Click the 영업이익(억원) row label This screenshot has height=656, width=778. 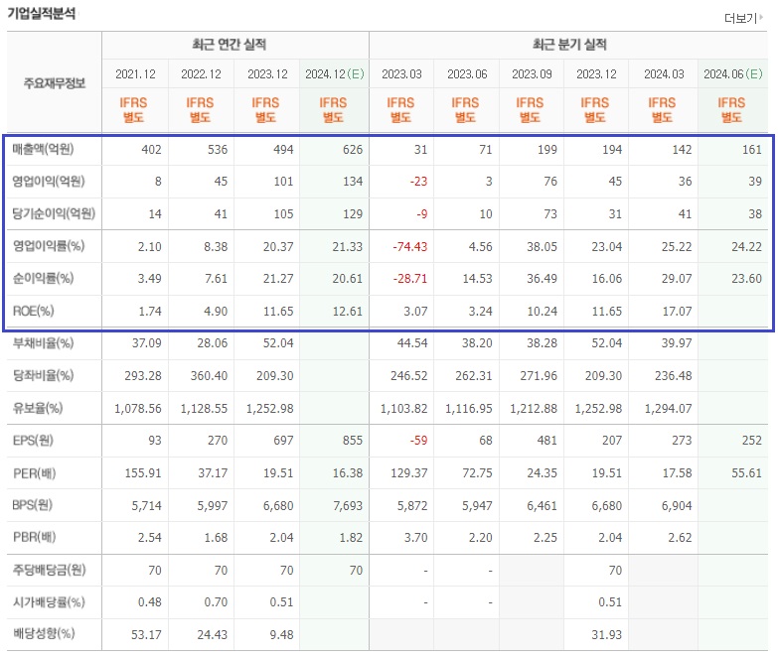pos(49,182)
